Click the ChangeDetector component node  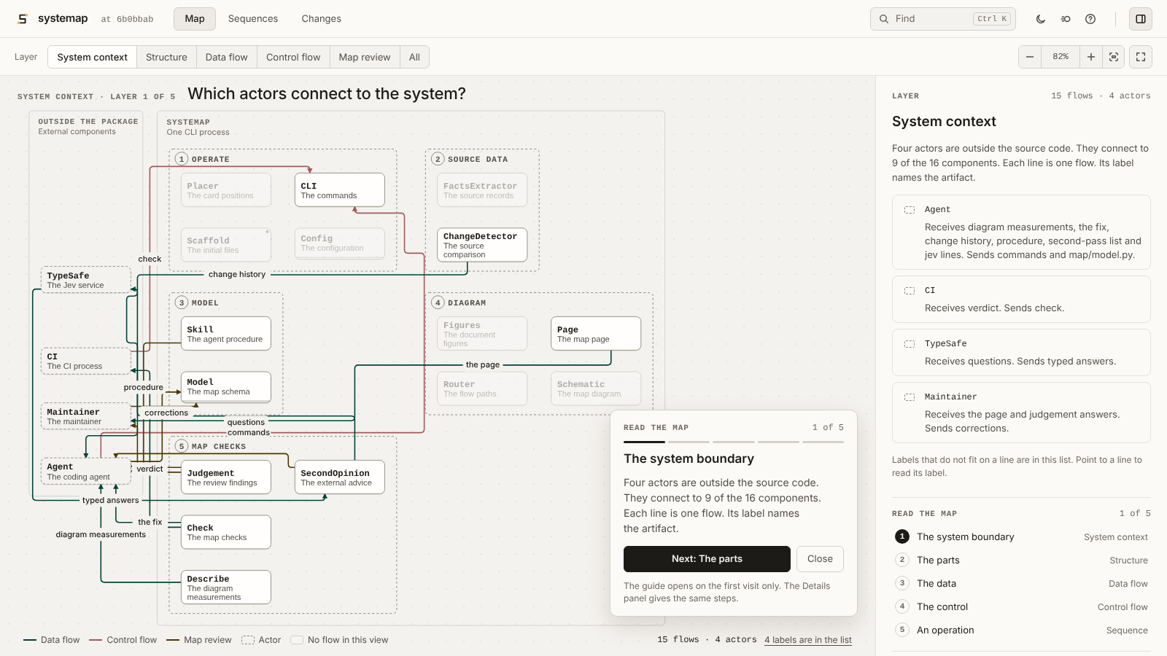click(x=482, y=245)
